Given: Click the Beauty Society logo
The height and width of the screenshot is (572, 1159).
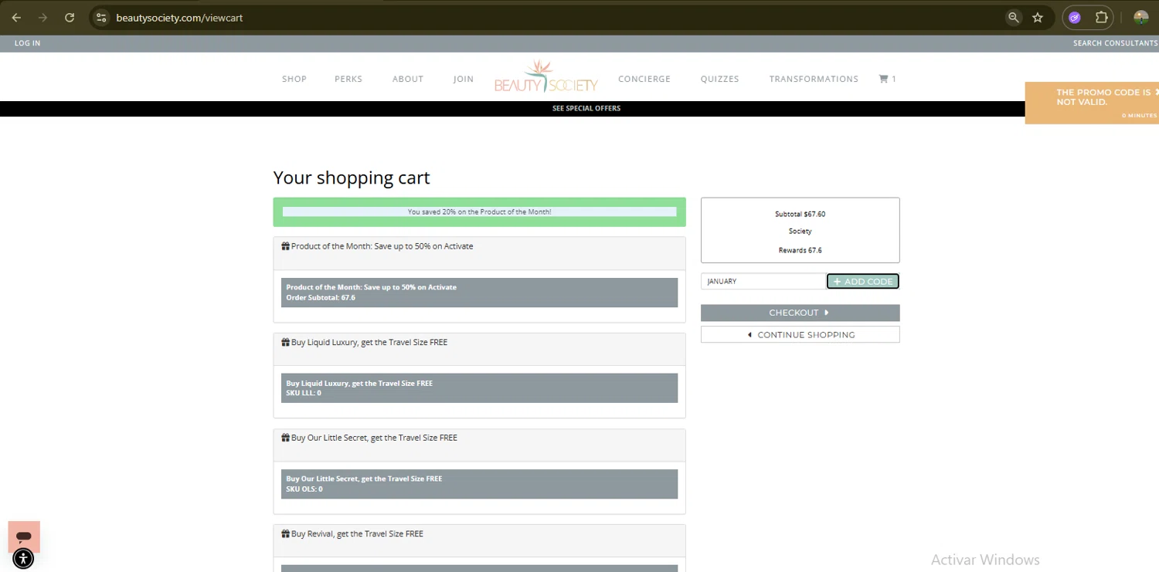Looking at the screenshot, I should coord(546,76).
